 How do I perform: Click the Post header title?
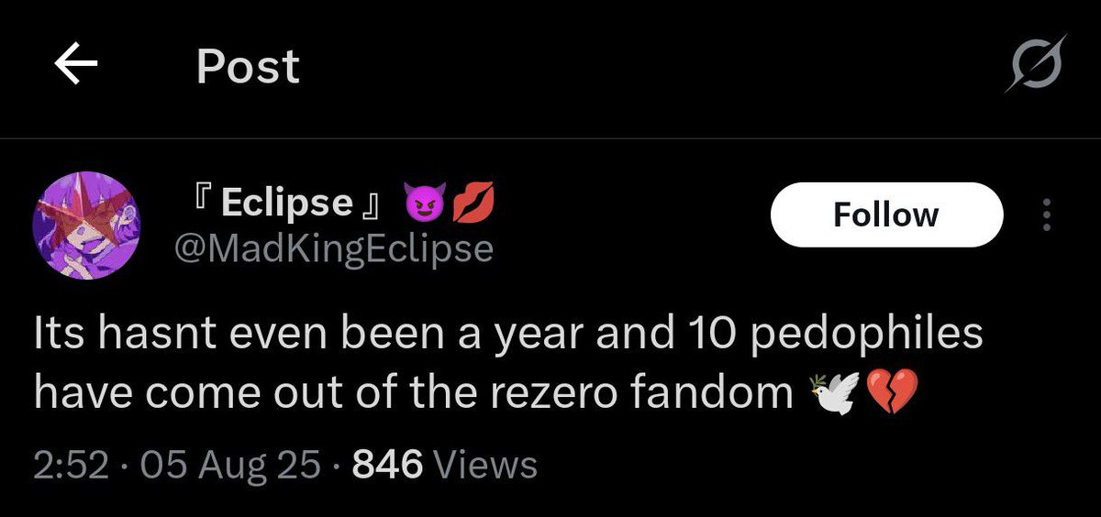[248, 66]
